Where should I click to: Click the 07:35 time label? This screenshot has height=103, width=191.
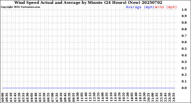(57, 98)
